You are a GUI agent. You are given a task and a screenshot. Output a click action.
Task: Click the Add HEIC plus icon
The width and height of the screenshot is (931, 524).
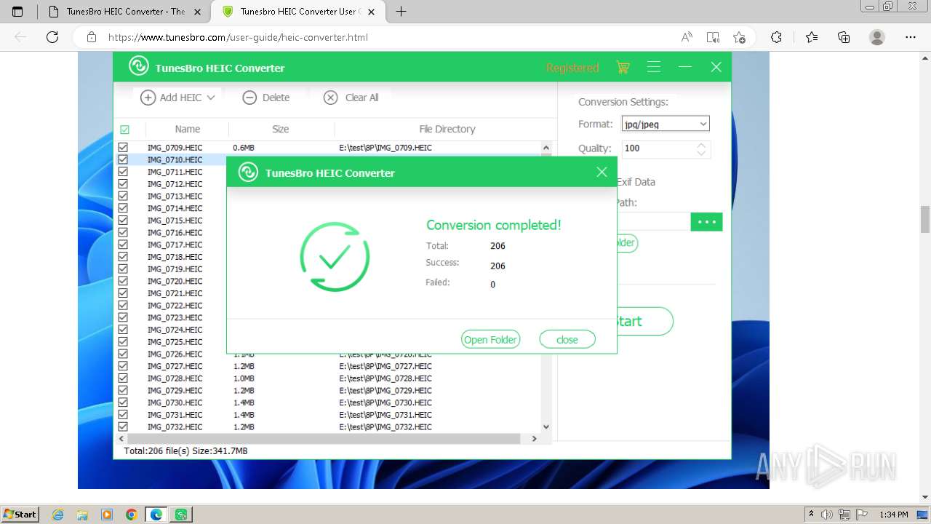point(148,98)
